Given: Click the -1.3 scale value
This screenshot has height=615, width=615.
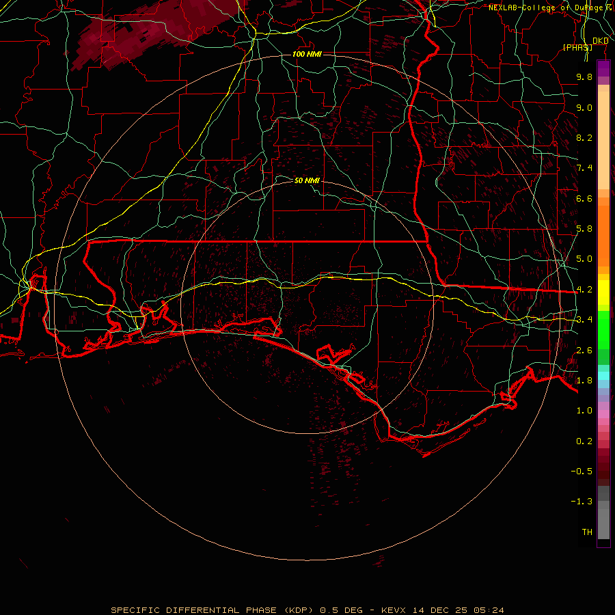Looking at the screenshot, I should coord(582,502).
